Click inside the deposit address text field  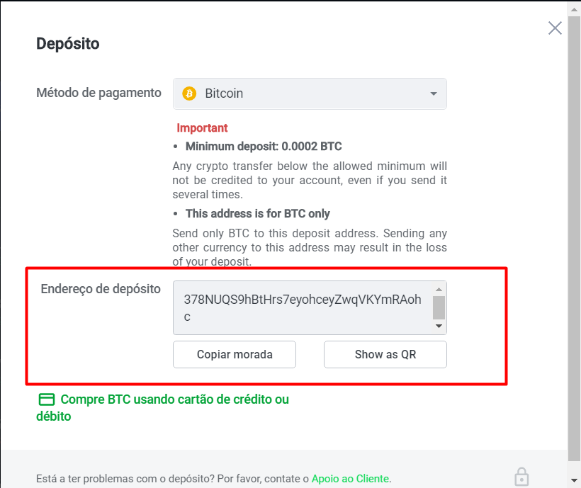pos(303,307)
